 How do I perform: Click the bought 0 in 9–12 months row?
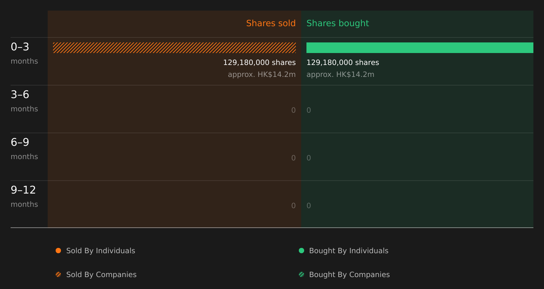coord(309,206)
